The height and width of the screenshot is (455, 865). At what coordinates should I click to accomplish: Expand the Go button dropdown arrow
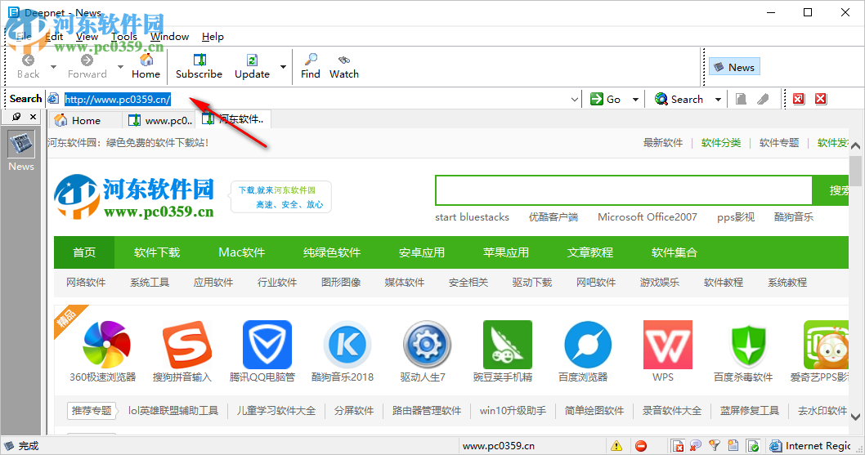point(635,100)
